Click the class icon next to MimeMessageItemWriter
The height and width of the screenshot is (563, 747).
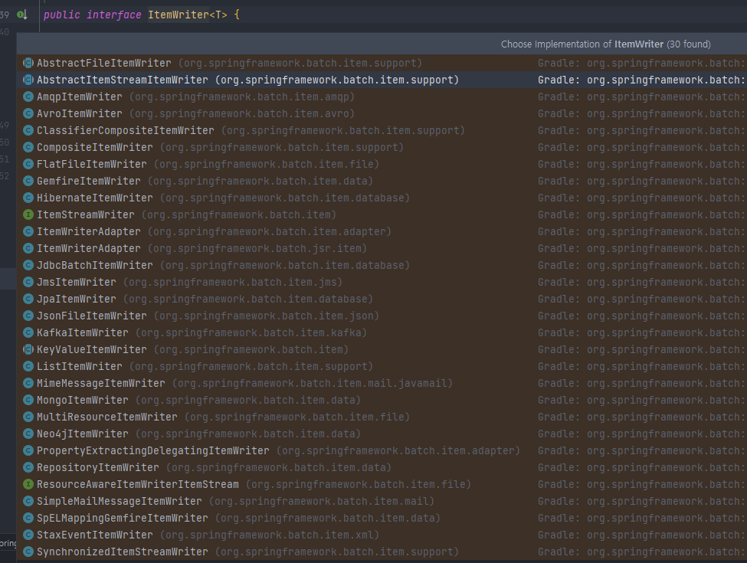(28, 384)
